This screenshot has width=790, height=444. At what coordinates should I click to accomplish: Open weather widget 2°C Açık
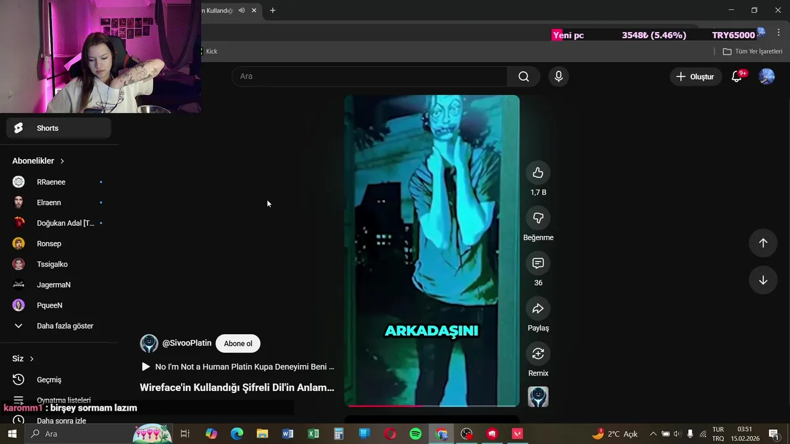click(615, 434)
